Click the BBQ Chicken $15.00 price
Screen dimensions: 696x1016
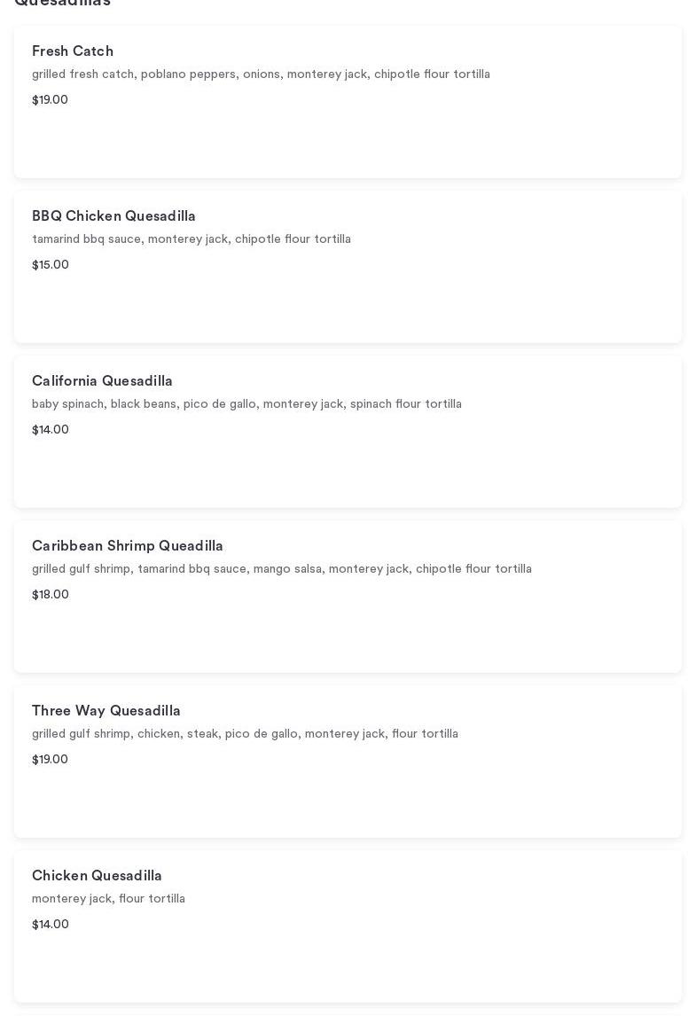click(50, 265)
